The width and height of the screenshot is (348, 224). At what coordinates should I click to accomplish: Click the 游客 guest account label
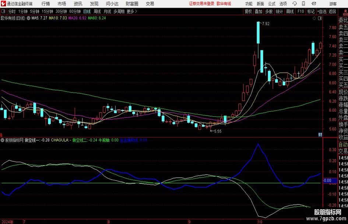click(x=333, y=4)
